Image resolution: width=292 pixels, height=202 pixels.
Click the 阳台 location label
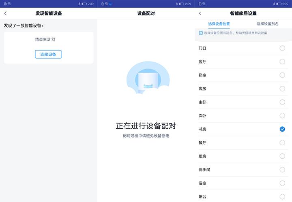coord(202,197)
